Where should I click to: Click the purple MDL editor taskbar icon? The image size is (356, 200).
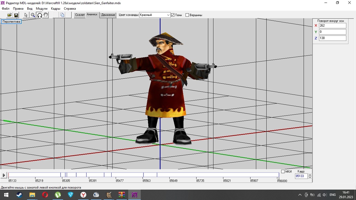click(x=135, y=195)
